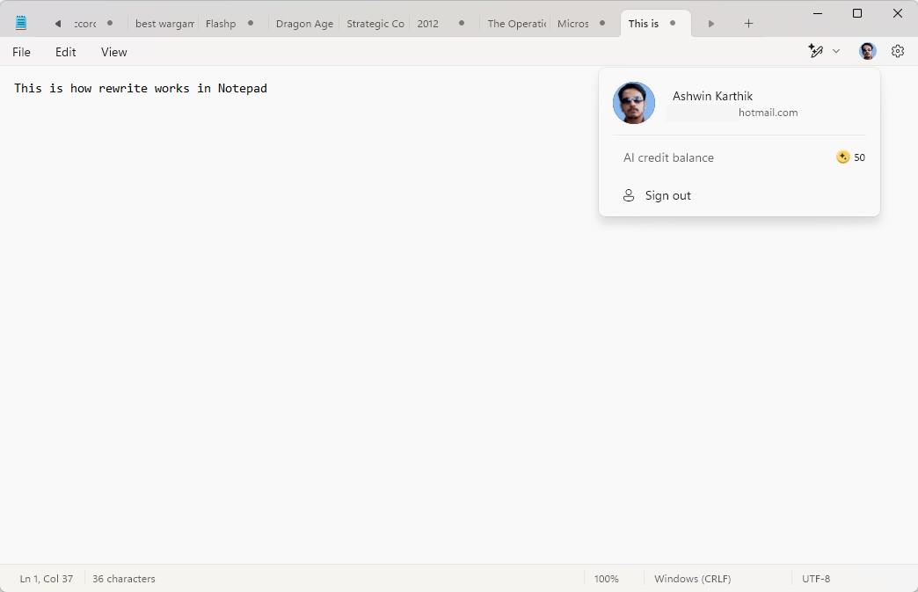Click the account avatar in the toolbar
The image size is (918, 592).
pyautogui.click(x=867, y=52)
